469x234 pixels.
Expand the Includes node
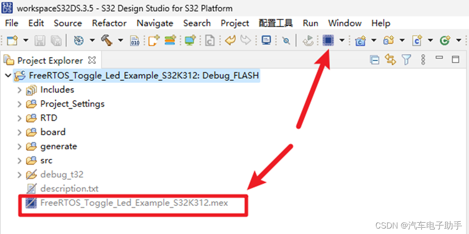(19, 90)
